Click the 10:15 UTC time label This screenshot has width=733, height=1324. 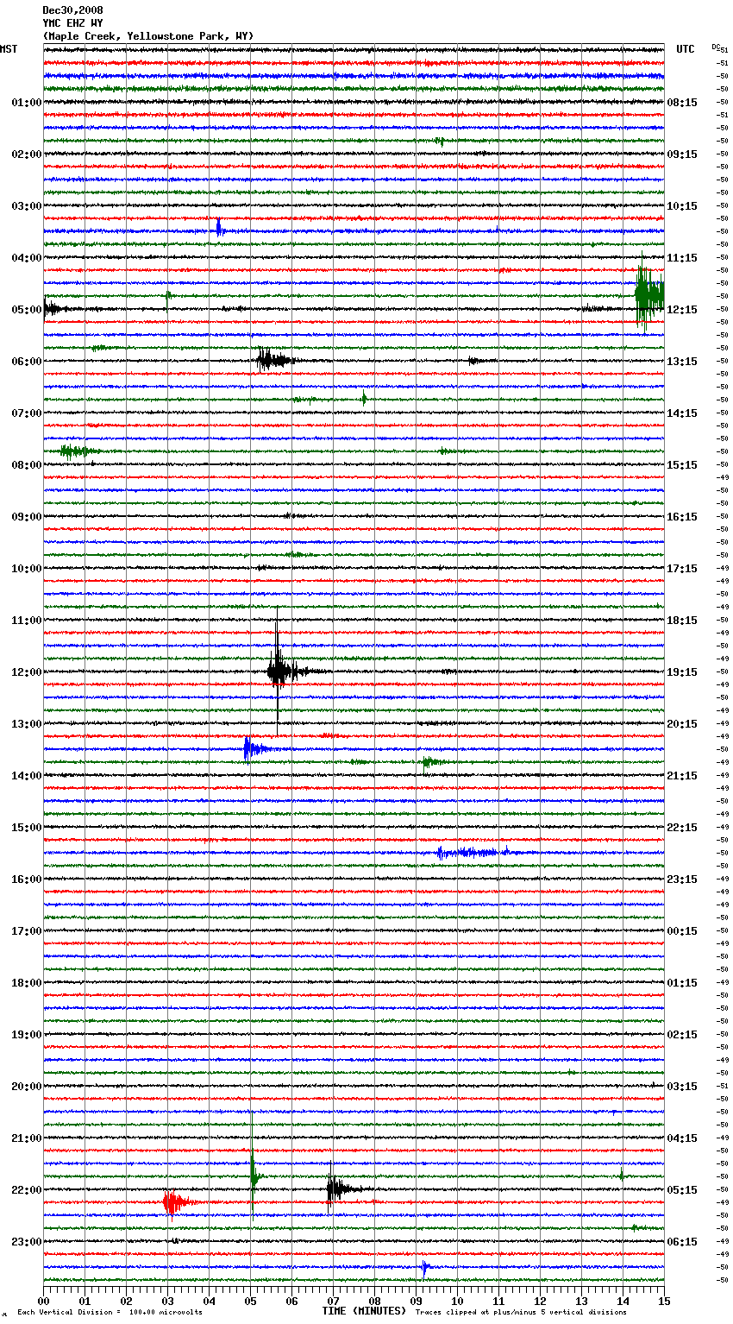[x=682, y=206]
